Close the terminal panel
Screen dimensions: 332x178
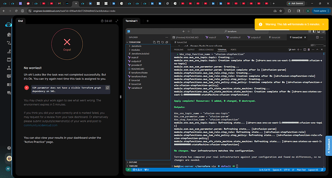click(x=321, y=50)
